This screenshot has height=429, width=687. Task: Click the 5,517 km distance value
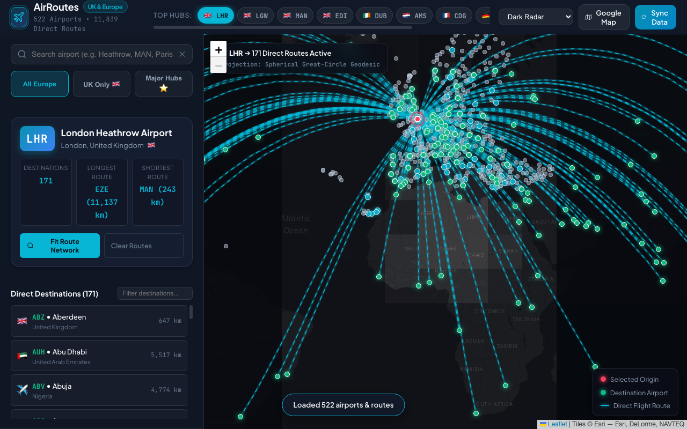pyautogui.click(x=166, y=355)
